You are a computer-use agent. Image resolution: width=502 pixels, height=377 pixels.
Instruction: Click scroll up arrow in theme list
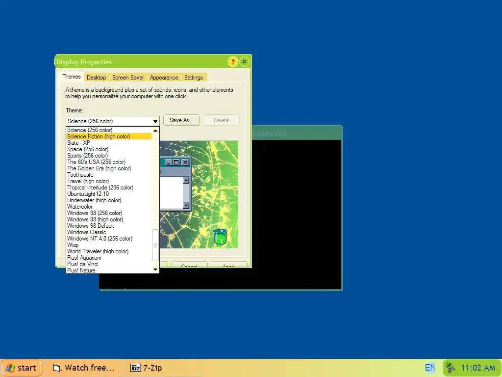point(155,131)
